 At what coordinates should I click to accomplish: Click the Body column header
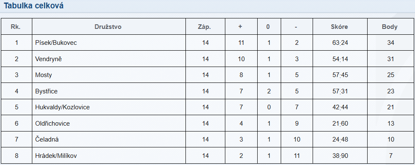pos(389,27)
